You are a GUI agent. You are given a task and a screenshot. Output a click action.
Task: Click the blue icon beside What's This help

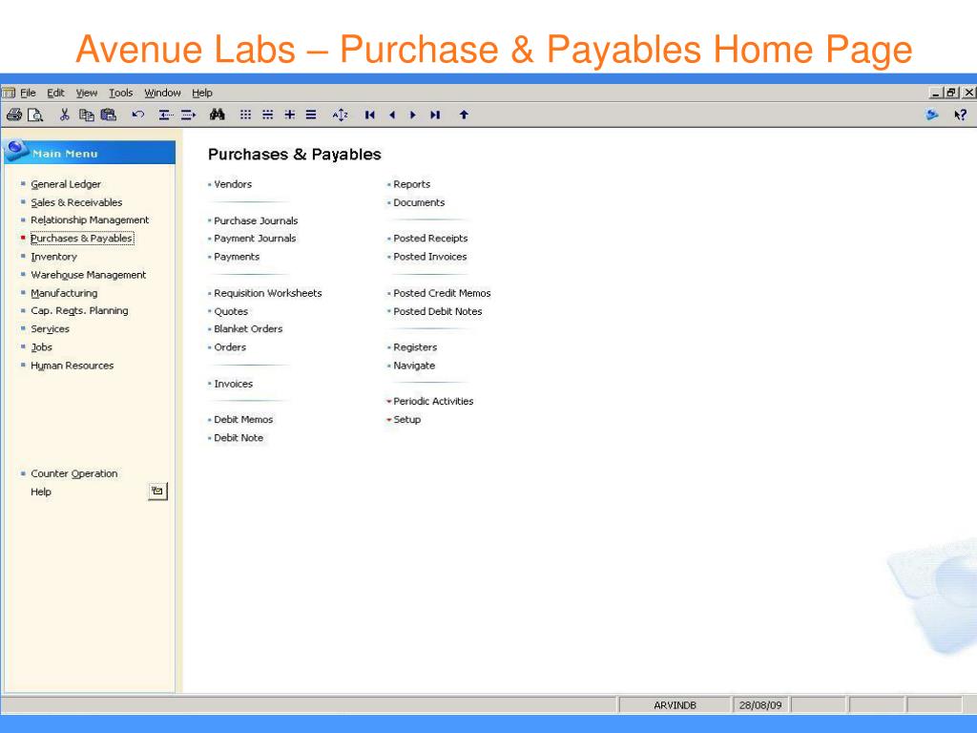point(932,115)
